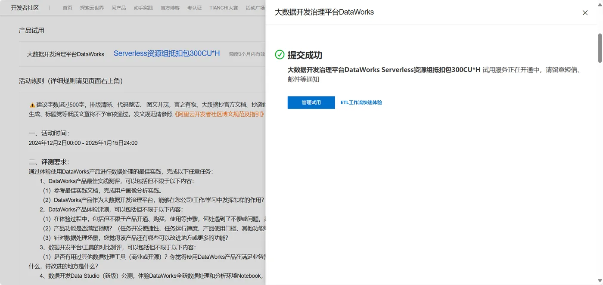Open the 活动广场 nav item
The width and height of the screenshot is (603, 285).
point(255,8)
